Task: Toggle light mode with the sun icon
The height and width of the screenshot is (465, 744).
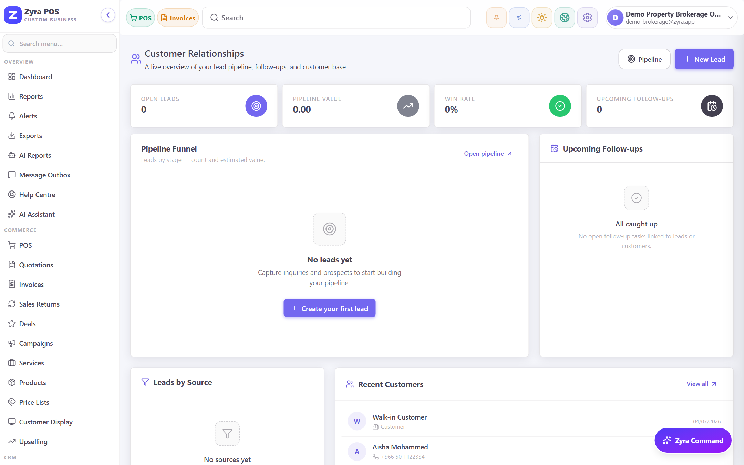Action: [542, 18]
